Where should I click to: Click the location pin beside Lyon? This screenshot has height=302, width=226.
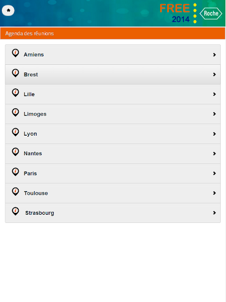[15, 132]
